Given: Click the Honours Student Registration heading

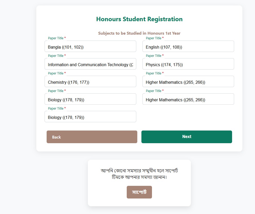Looking at the screenshot, I should [x=139, y=19].
